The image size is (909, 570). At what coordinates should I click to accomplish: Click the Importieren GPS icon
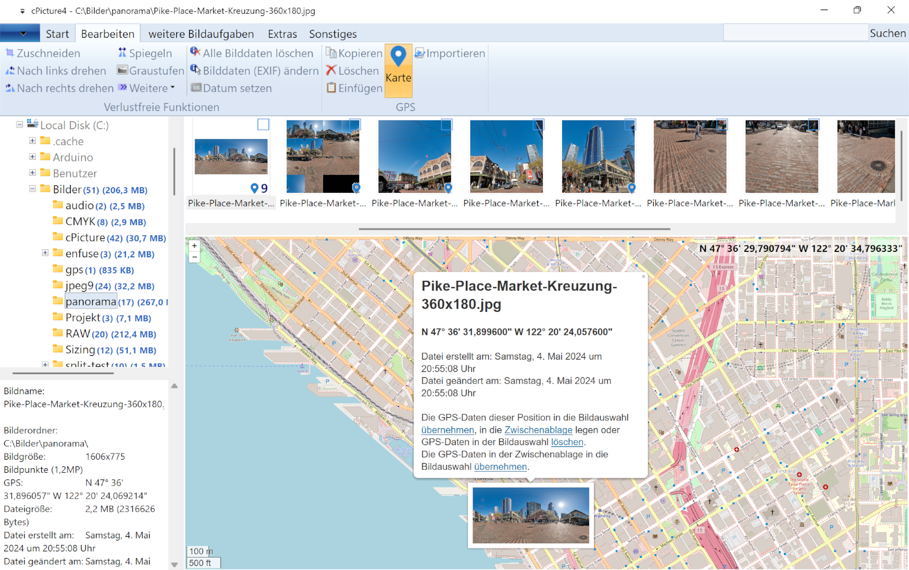(419, 53)
